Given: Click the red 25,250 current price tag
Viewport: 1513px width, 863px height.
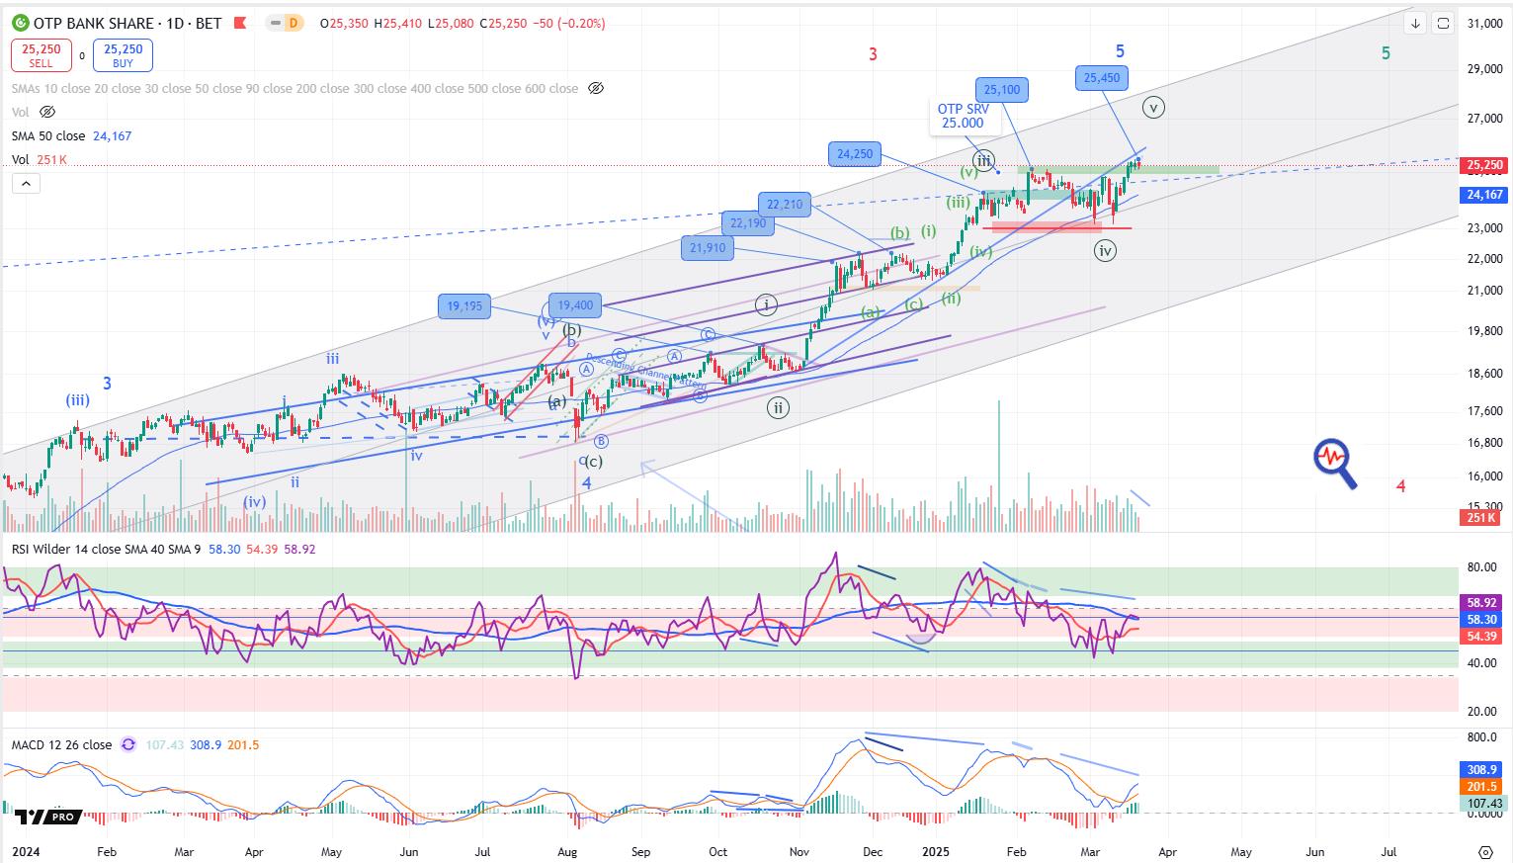Looking at the screenshot, I should pos(1483,165).
